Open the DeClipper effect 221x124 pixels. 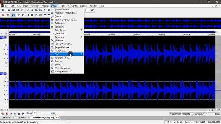(67, 23)
